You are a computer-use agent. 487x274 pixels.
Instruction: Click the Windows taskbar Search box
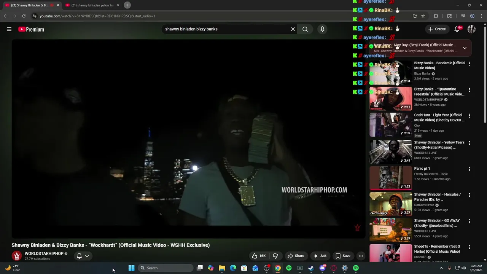coord(166,268)
